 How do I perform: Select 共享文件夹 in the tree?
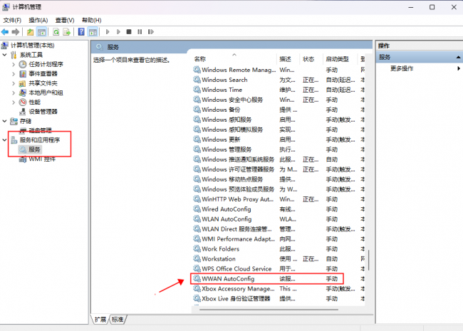[43, 83]
